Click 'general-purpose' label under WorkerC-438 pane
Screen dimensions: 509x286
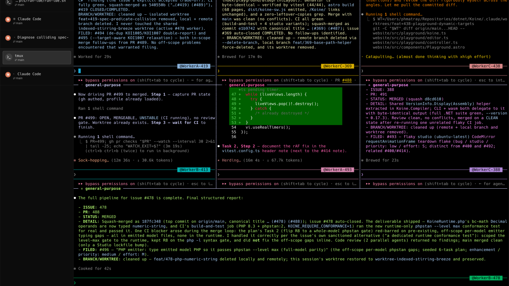click(390, 85)
